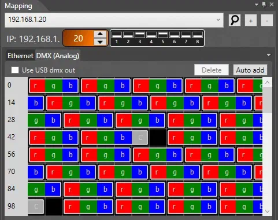Viewport: 278px width, 220px height.
Task: Click the Delete button
Action: 212,70
